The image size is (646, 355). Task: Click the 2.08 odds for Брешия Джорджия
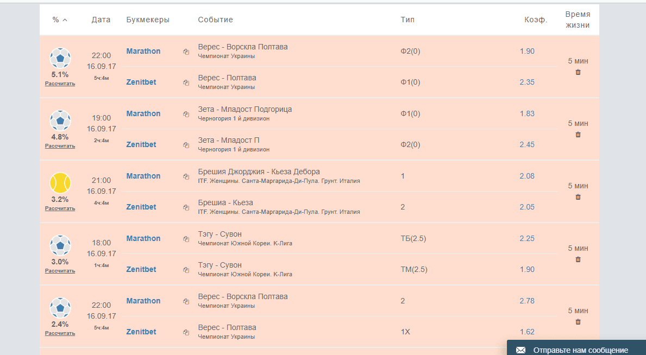point(527,176)
